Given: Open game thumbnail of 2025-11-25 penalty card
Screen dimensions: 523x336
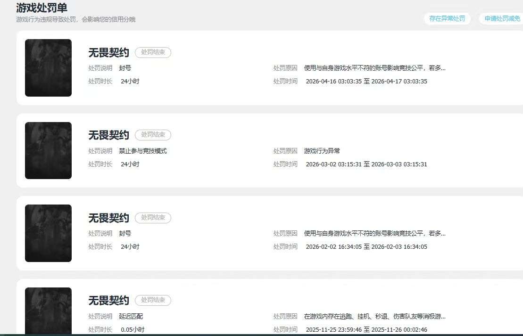Looking at the screenshot, I should (x=49, y=311).
